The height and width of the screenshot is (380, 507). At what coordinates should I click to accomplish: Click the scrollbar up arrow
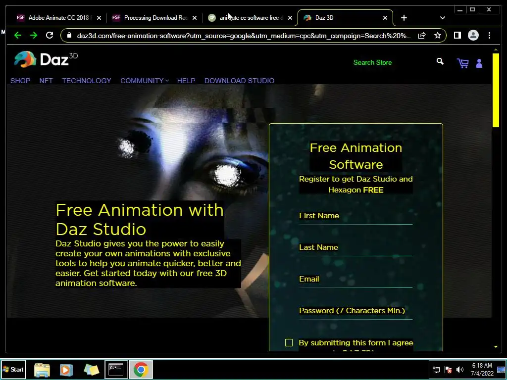(x=496, y=49)
